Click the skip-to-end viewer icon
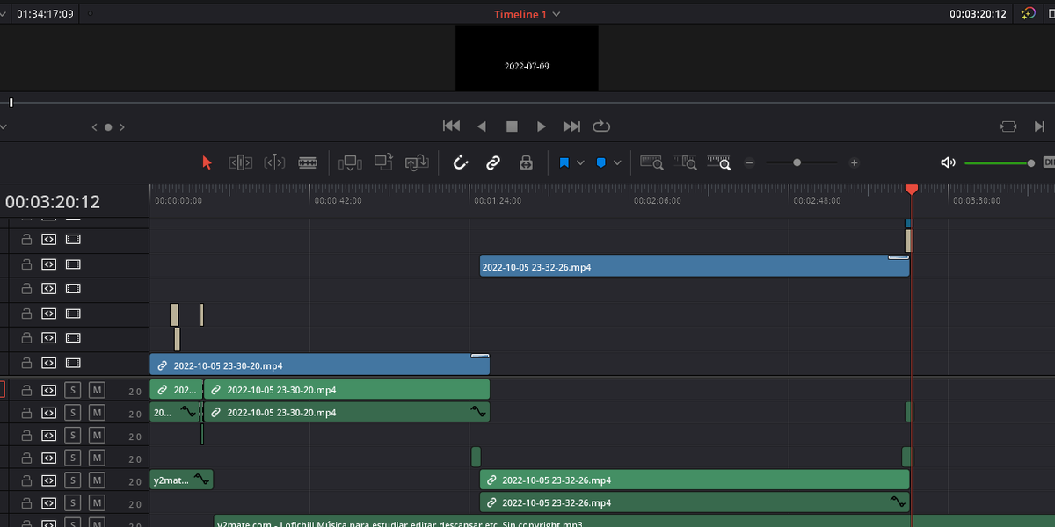 pyautogui.click(x=1040, y=126)
